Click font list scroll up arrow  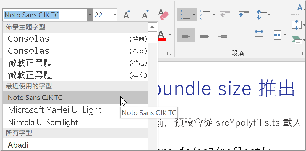152,27
